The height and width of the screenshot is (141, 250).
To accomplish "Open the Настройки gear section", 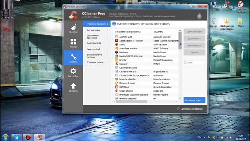I will [x=73, y=72].
